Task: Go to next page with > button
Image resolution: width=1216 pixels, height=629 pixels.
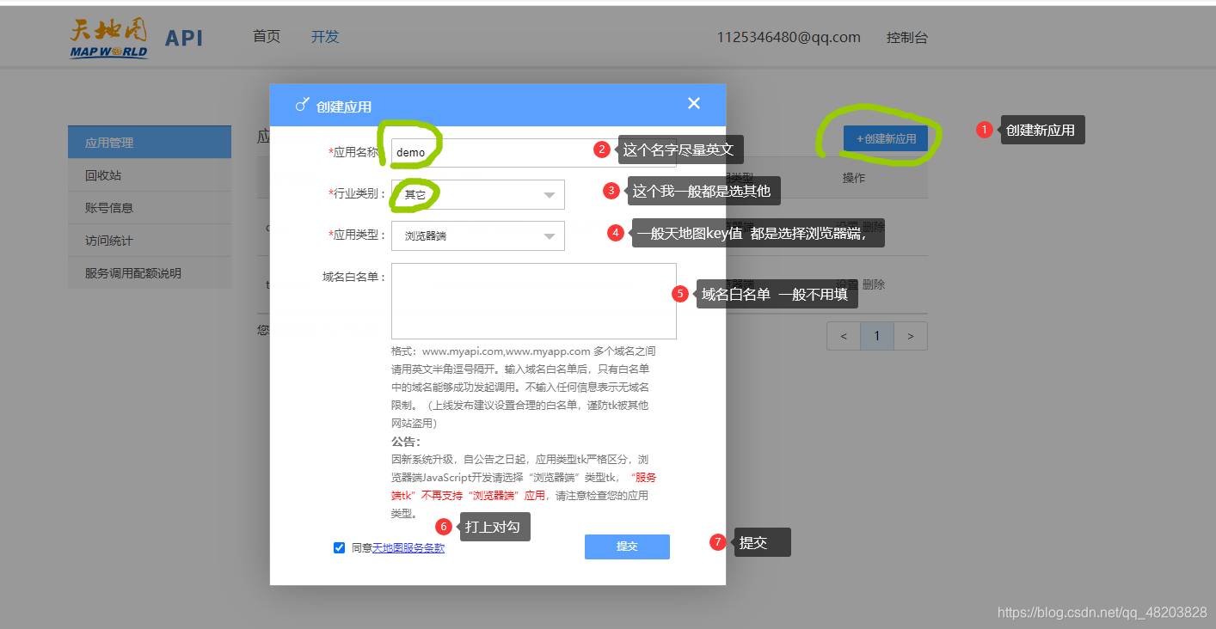Action: [911, 336]
